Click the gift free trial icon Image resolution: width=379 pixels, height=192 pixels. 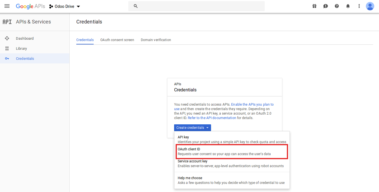(x=314, y=6)
